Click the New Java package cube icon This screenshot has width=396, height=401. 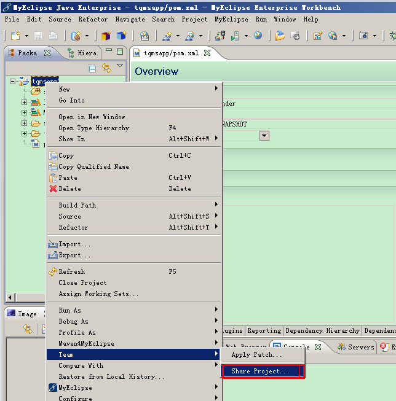click(x=106, y=36)
